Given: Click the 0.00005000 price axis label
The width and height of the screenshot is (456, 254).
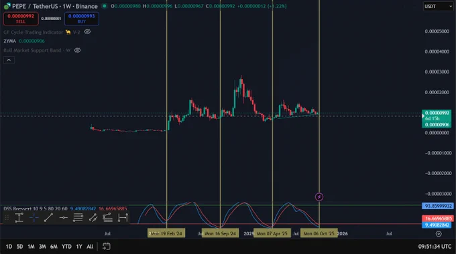Looking at the screenshot, I should pyautogui.click(x=437, y=31).
